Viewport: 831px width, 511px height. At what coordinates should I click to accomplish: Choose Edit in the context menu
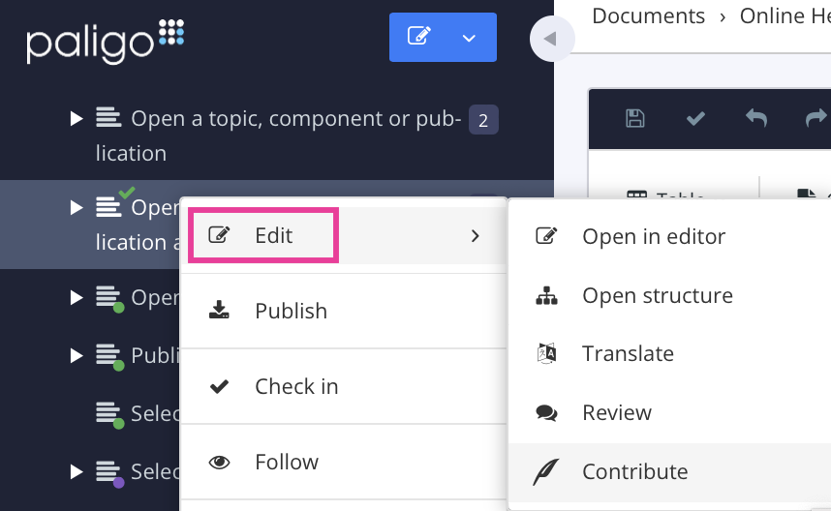click(x=344, y=235)
